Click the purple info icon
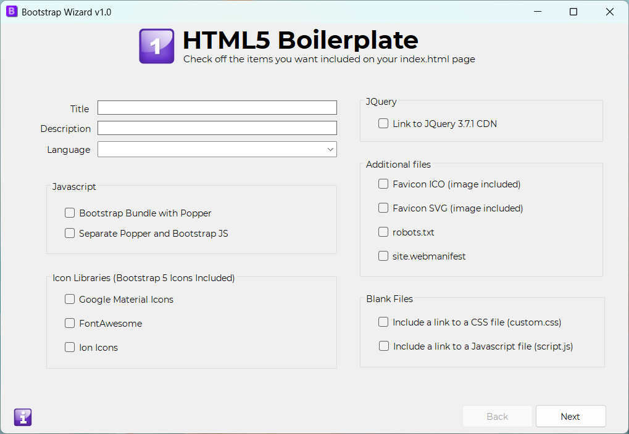Viewport: 629px width, 434px height. tap(23, 417)
